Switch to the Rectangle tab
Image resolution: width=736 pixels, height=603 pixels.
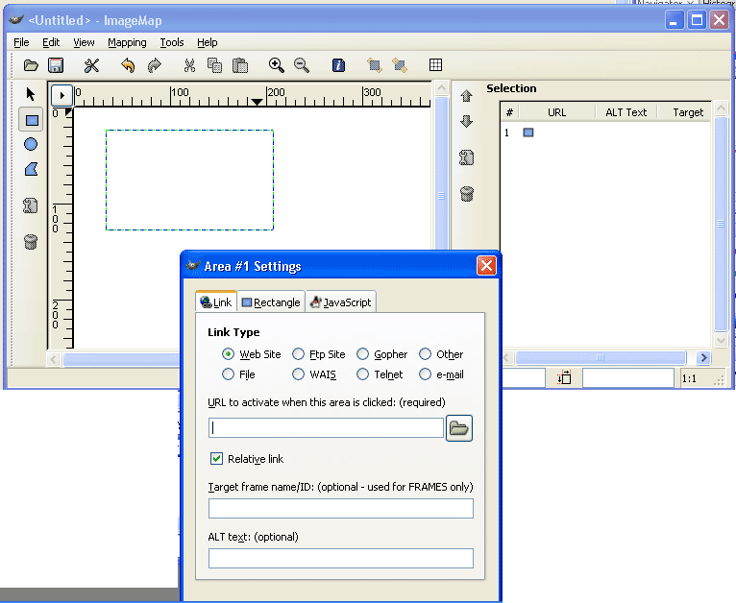271,302
